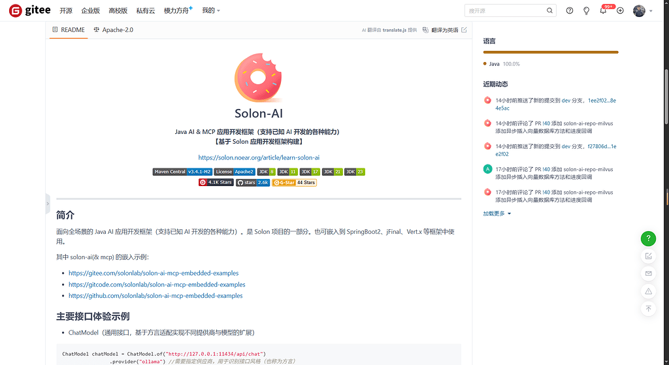Click the search magnifier icon
Screen dimensions: 669x365
(x=549, y=10)
